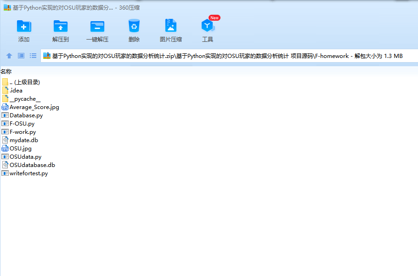Screen dimensions: 418x276
Task: Click the file icon beside writefortest.py
Action: coord(5,173)
